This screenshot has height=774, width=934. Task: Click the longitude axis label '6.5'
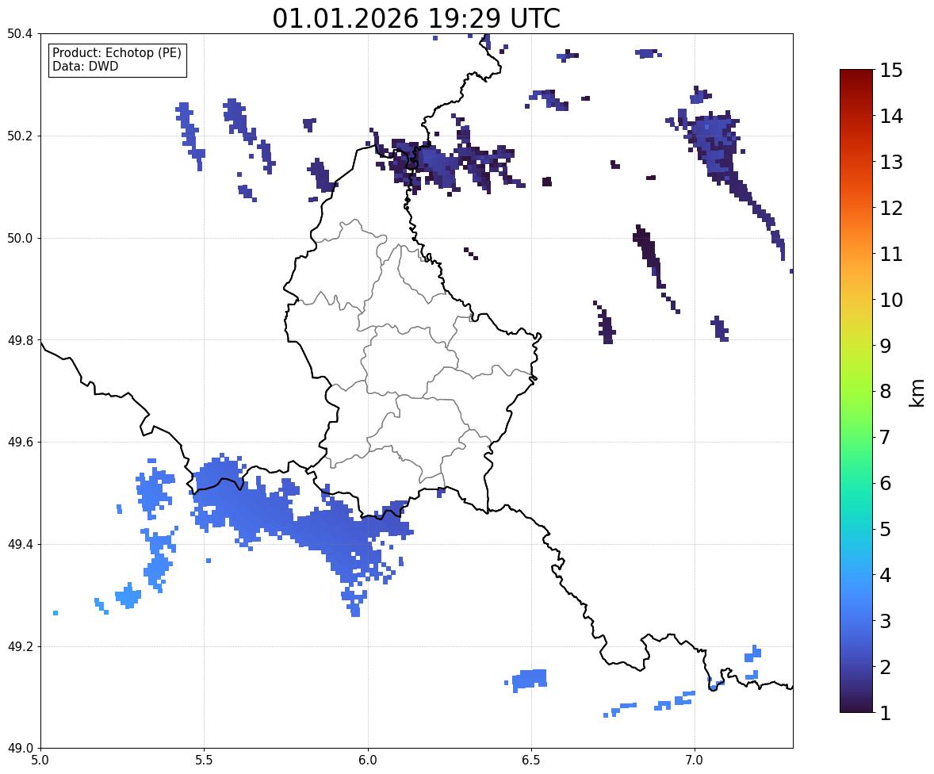(530, 761)
